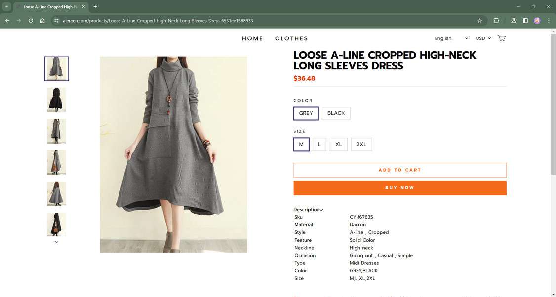Choose size 2XL
Viewport: 556px width, 297px height.
tap(361, 144)
